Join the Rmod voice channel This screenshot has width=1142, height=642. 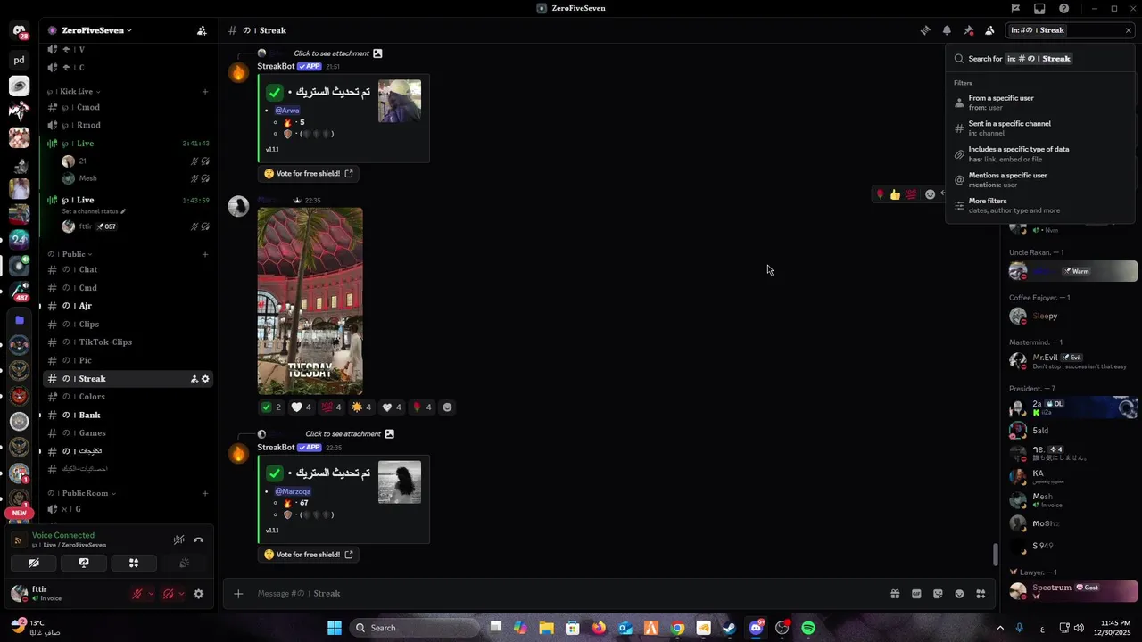[128, 125]
